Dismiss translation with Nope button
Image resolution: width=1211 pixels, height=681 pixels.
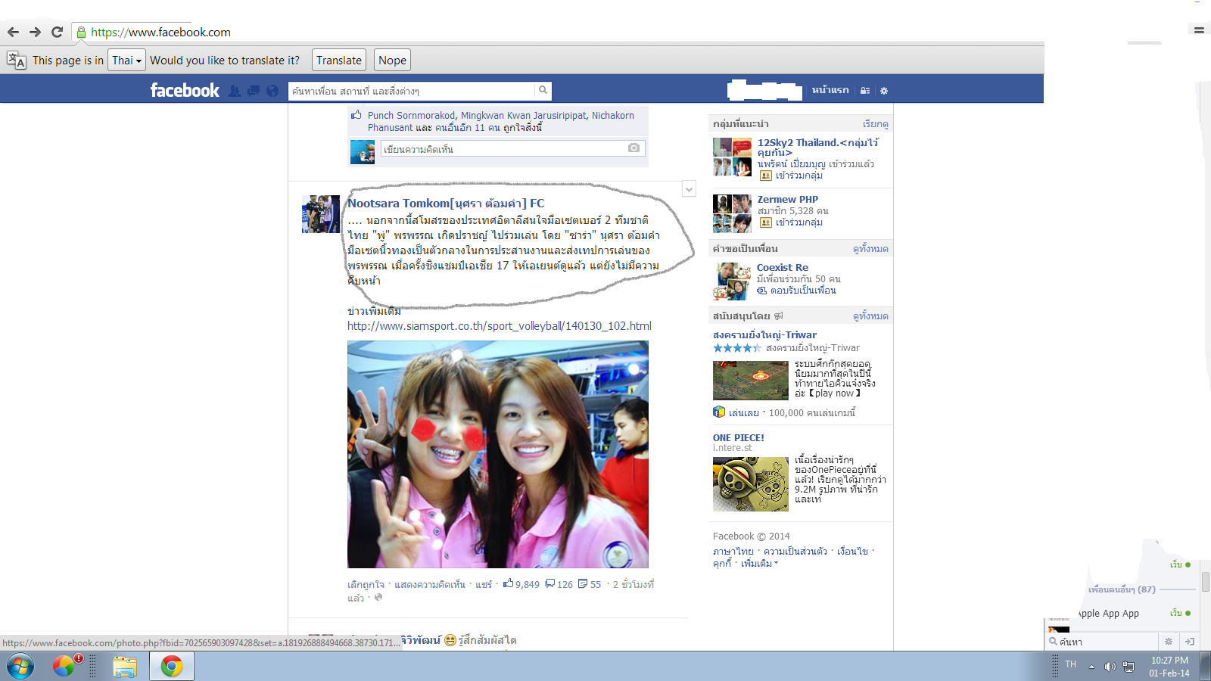point(392,61)
